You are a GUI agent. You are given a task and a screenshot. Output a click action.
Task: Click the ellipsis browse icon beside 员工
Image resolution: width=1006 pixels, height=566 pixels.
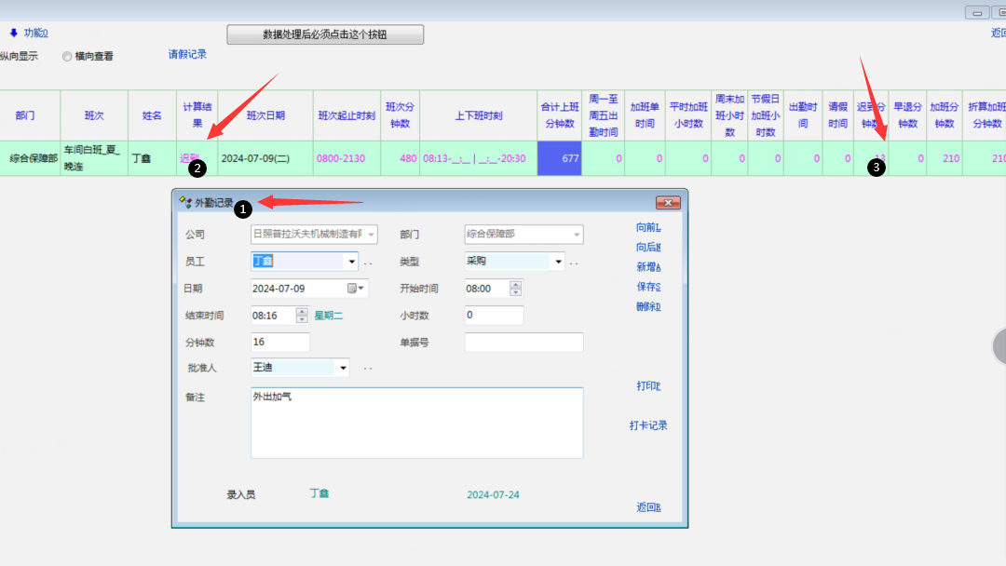(368, 263)
